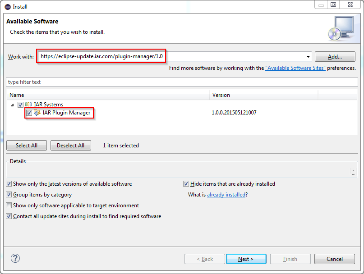The width and height of the screenshot is (364, 274).
Task: Open help via the question mark icon
Action: point(15,258)
